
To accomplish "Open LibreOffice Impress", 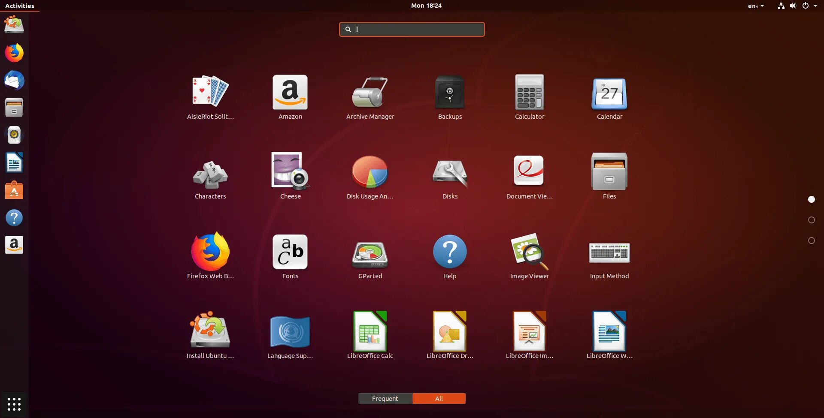I will click(x=530, y=337).
